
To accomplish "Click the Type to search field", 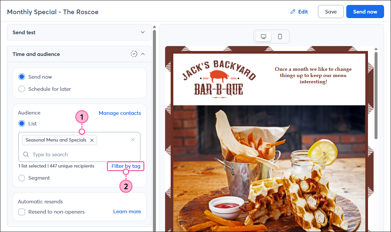I will coord(79,154).
